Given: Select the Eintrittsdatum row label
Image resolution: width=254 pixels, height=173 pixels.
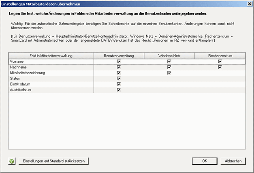Looking at the screenshot, I should pos(20,84).
